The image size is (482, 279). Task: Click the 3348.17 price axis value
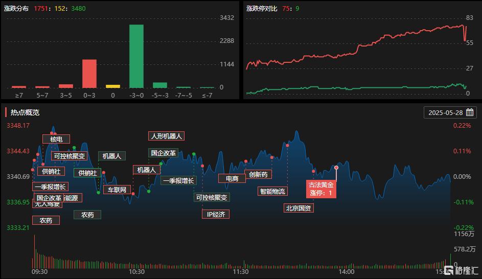pos(18,125)
